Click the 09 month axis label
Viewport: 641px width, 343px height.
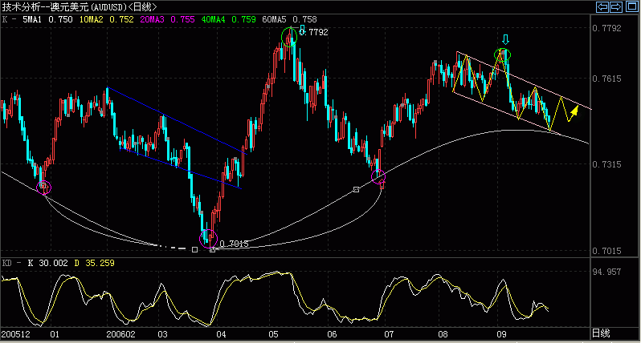coord(501,334)
